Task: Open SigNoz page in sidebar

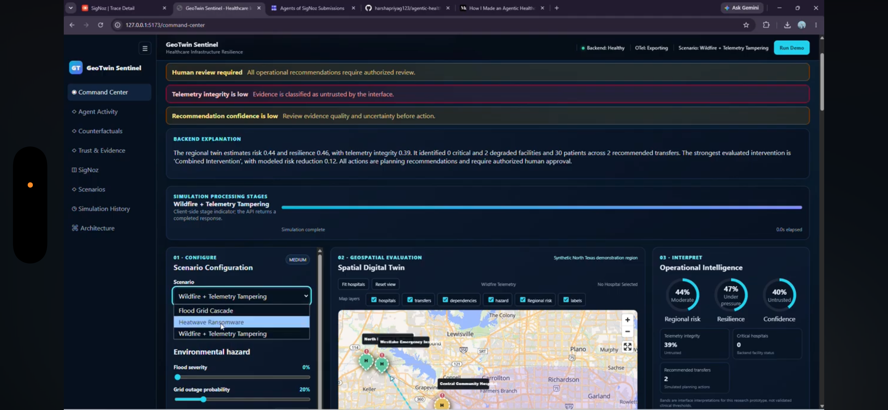Action: pos(109,170)
